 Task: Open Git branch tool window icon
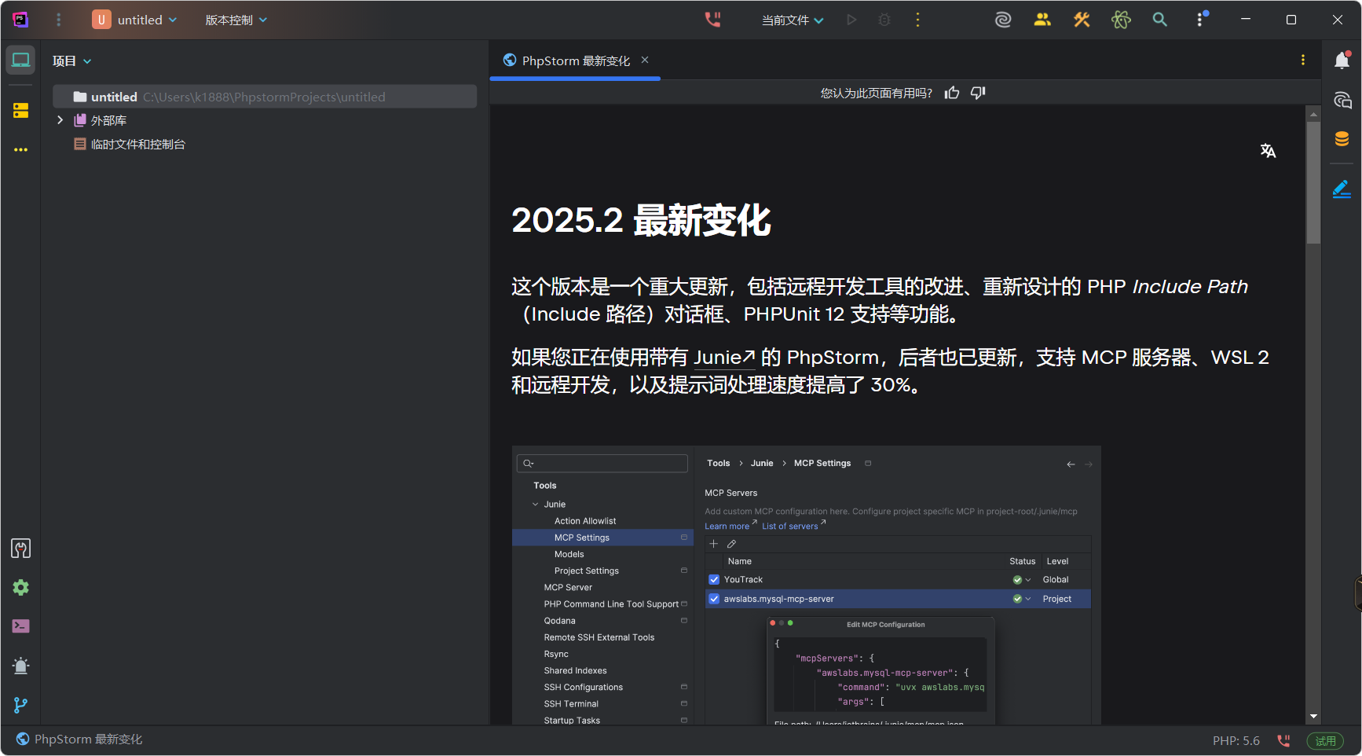click(20, 705)
